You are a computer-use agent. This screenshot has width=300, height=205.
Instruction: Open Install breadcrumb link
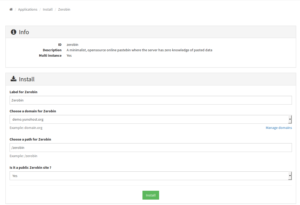[x=48, y=9]
